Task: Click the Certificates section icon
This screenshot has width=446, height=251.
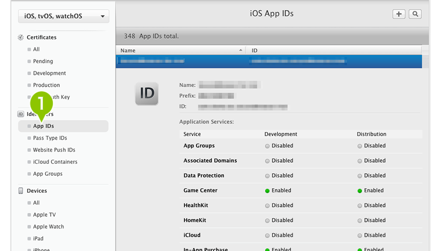Action: (21, 37)
